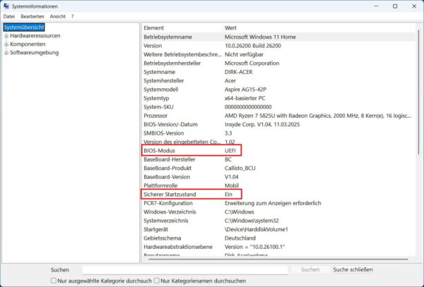Expand the Hardwareressourcen node
The width and height of the screenshot is (424, 287).
coord(6,36)
